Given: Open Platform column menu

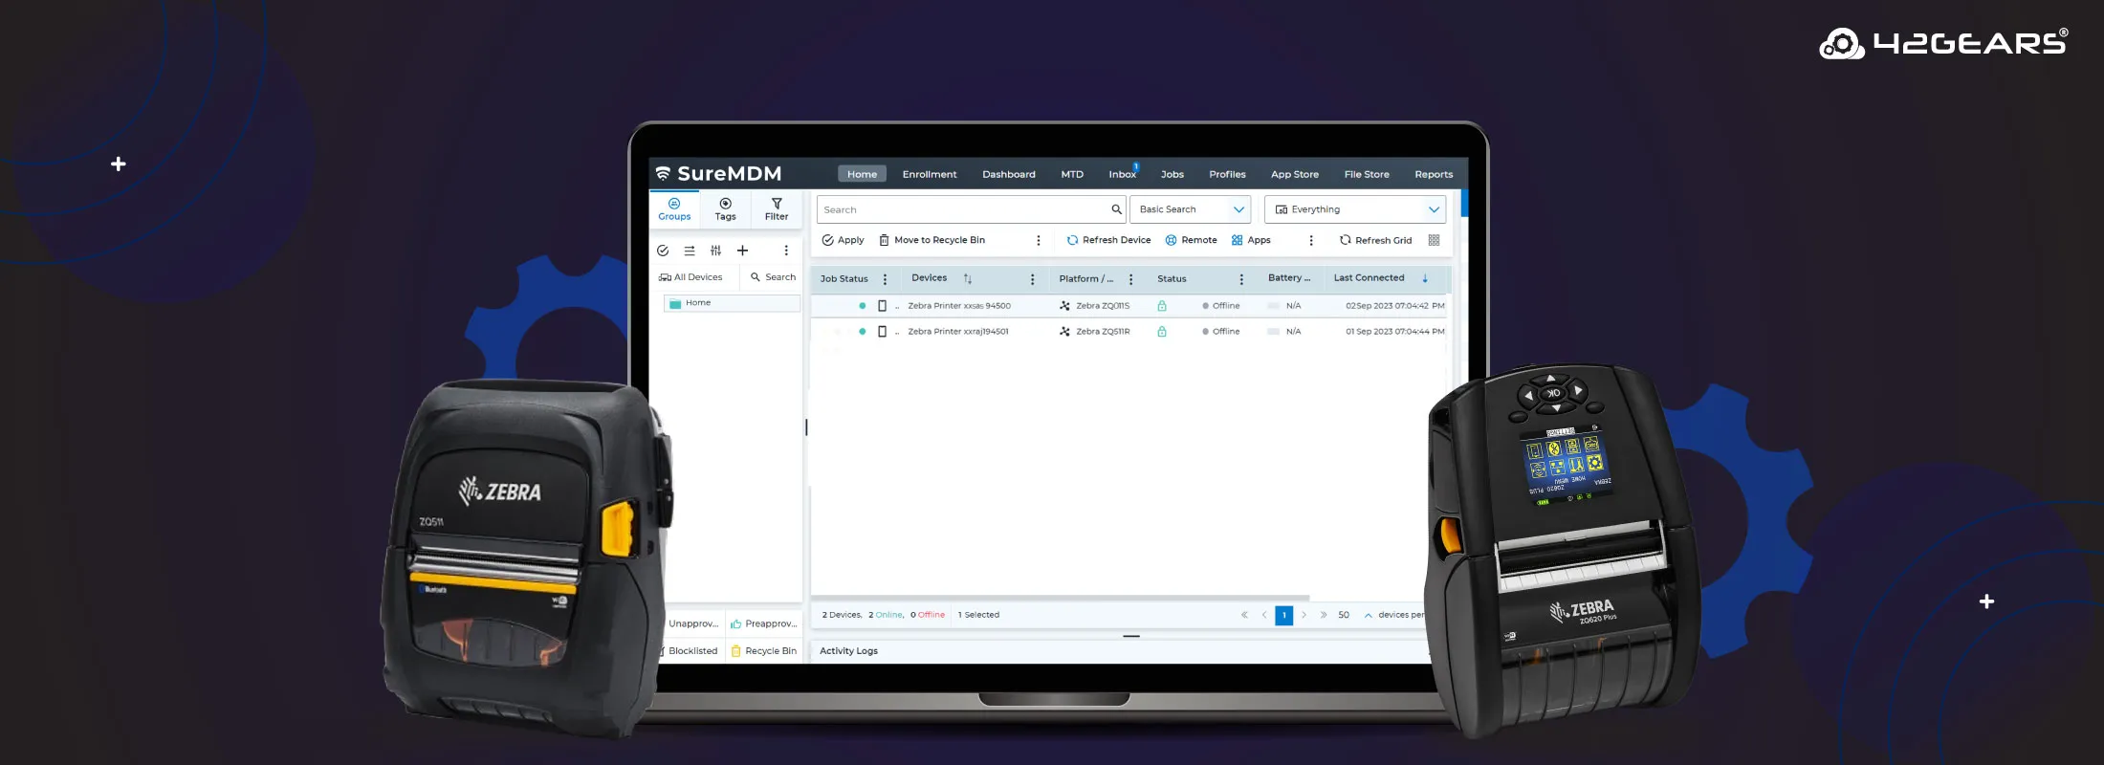Looking at the screenshot, I should pyautogui.click(x=1130, y=279).
